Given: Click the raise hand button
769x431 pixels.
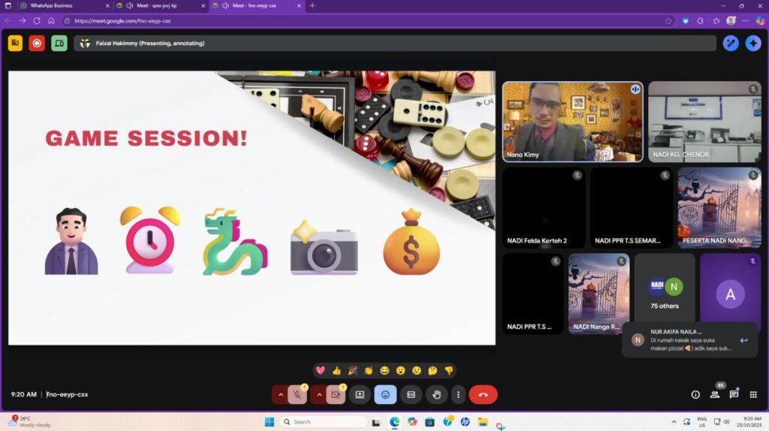Looking at the screenshot, I should [436, 394].
